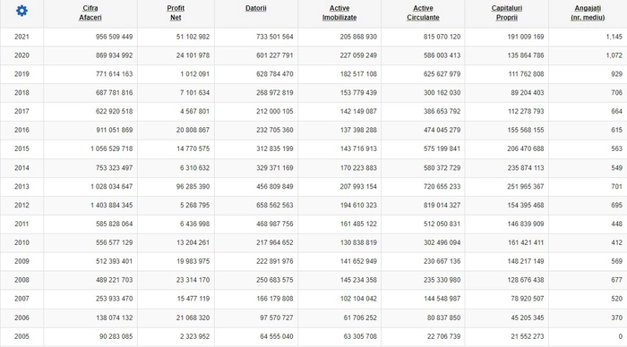Click net profit value 96 285 390

coord(193,187)
